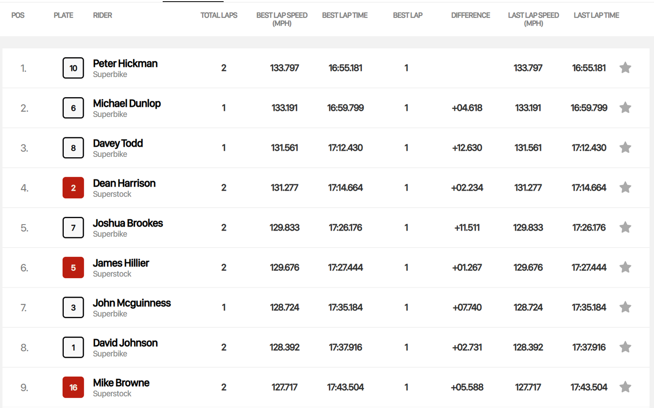Toggle favorite star for John Mcguinness
This screenshot has height=408, width=654.
pyautogui.click(x=625, y=307)
